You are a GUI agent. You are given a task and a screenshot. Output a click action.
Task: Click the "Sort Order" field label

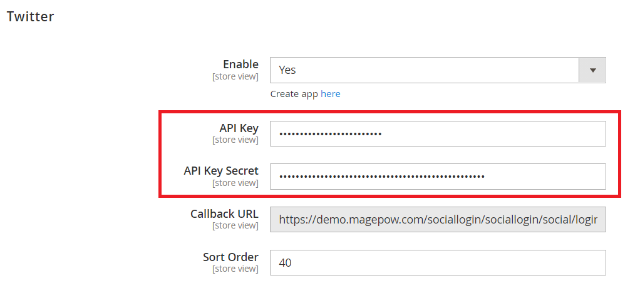click(230, 257)
